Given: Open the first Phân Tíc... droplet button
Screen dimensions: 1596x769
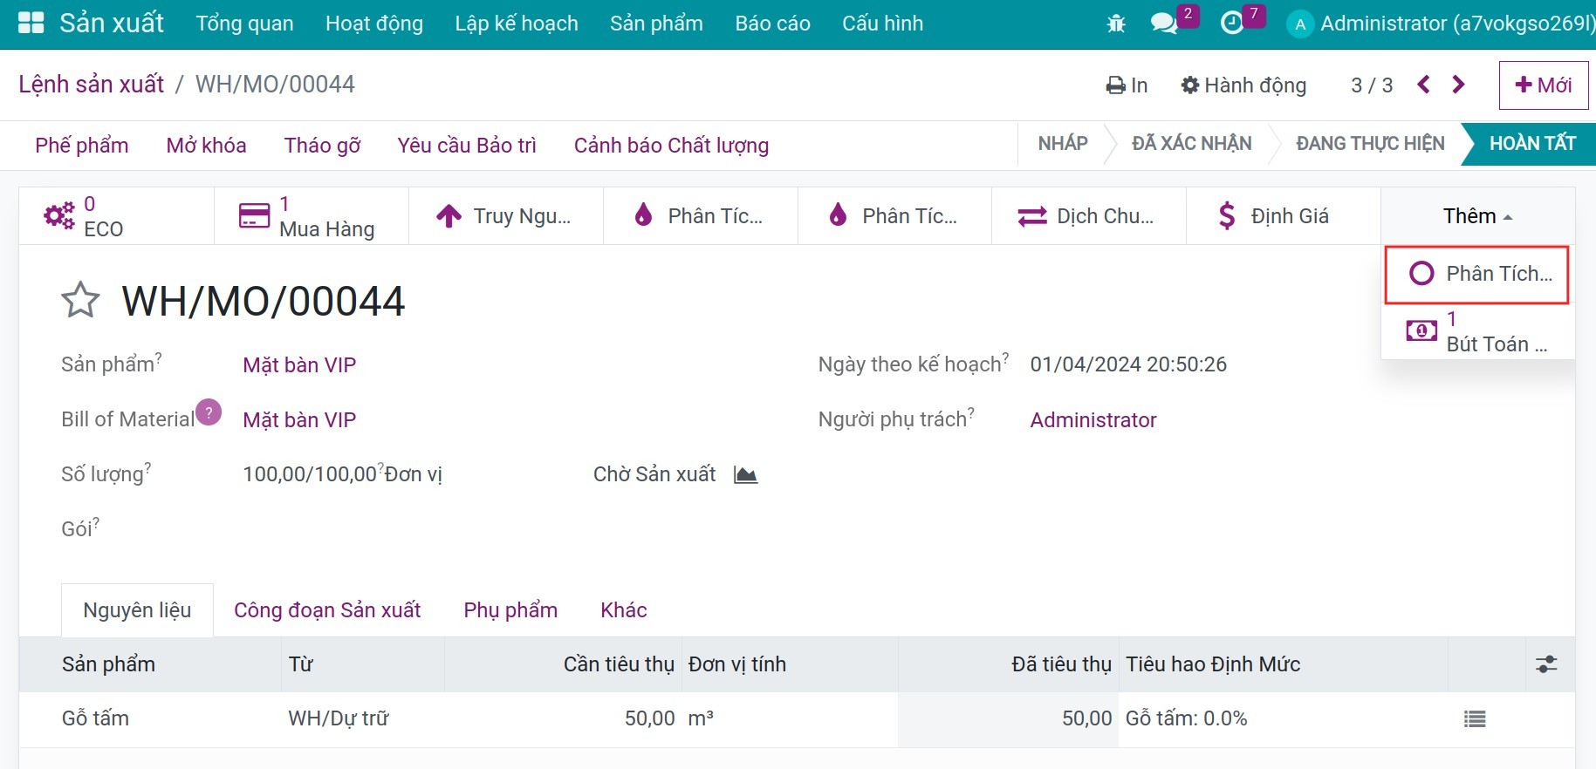Looking at the screenshot, I should pyautogui.click(x=701, y=216).
